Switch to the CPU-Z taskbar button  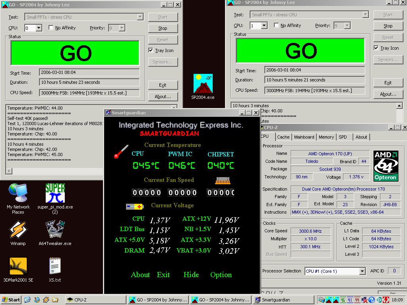click(x=95, y=300)
